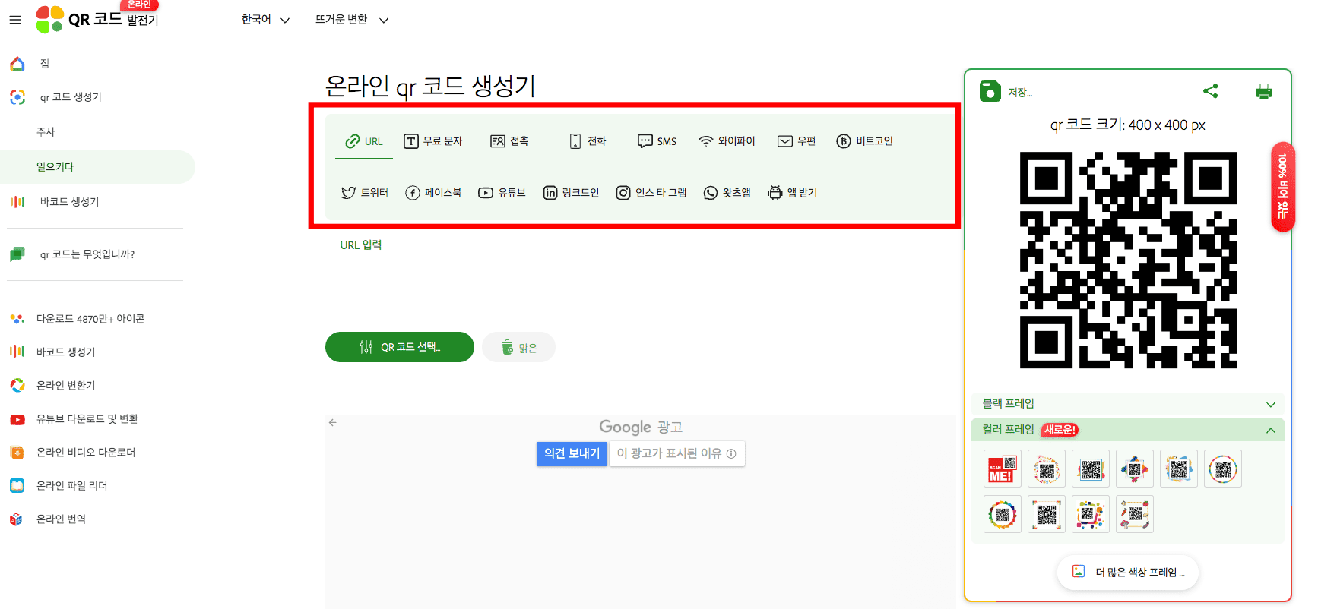Click the green QR 코드 선택 button

tap(400, 347)
